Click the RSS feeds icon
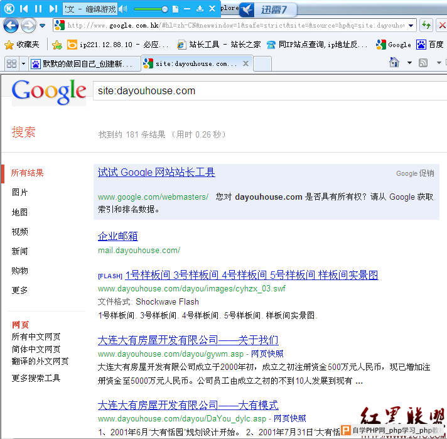The image size is (447, 439). coord(423,63)
